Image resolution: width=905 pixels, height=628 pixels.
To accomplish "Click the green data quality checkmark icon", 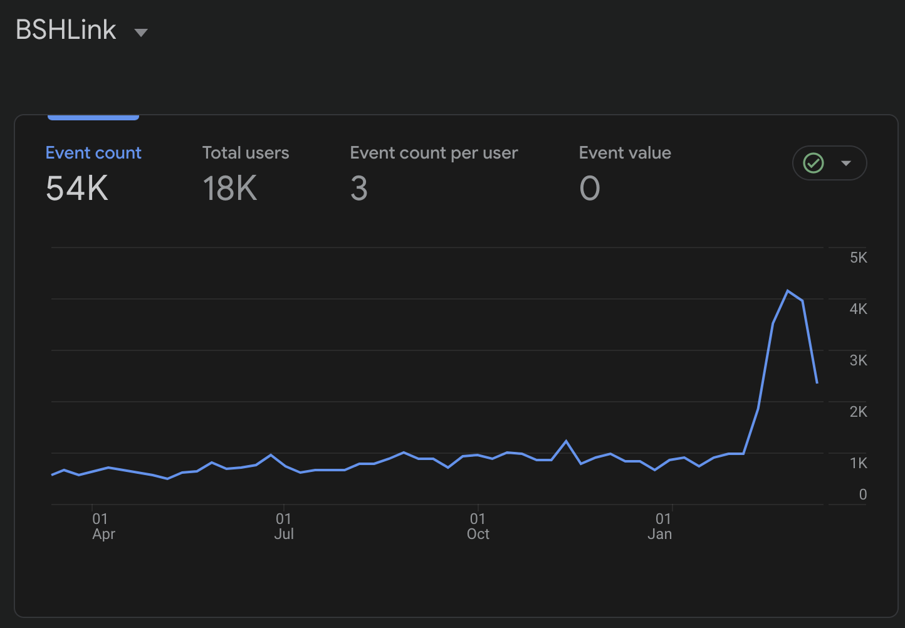I will tap(813, 163).
